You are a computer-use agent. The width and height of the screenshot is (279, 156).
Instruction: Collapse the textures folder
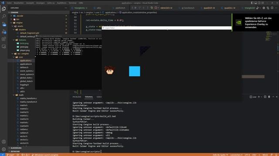[x=22, y=40]
